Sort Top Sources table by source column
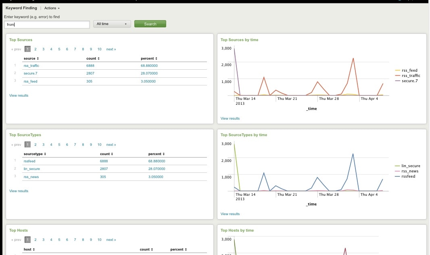Image resolution: width=430 pixels, height=255 pixels. click(31, 58)
